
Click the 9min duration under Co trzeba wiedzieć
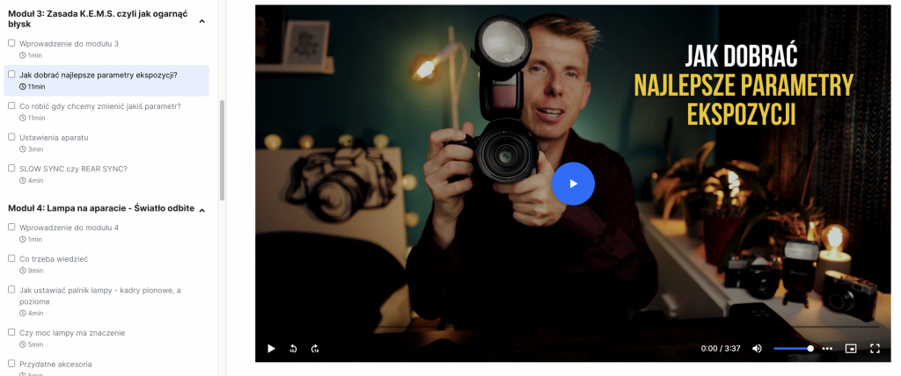point(35,271)
